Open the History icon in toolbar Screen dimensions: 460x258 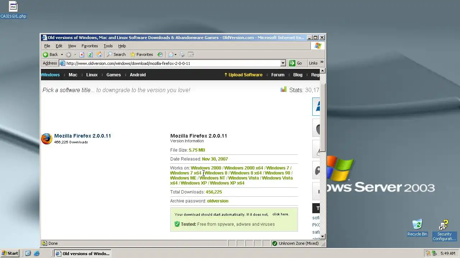160,54
